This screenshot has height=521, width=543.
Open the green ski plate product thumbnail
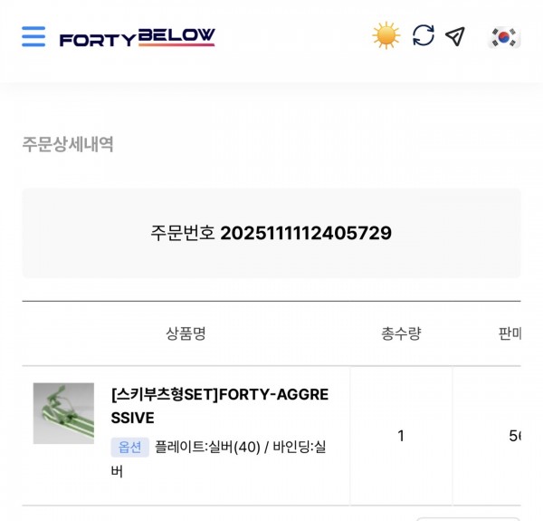pyautogui.click(x=63, y=413)
